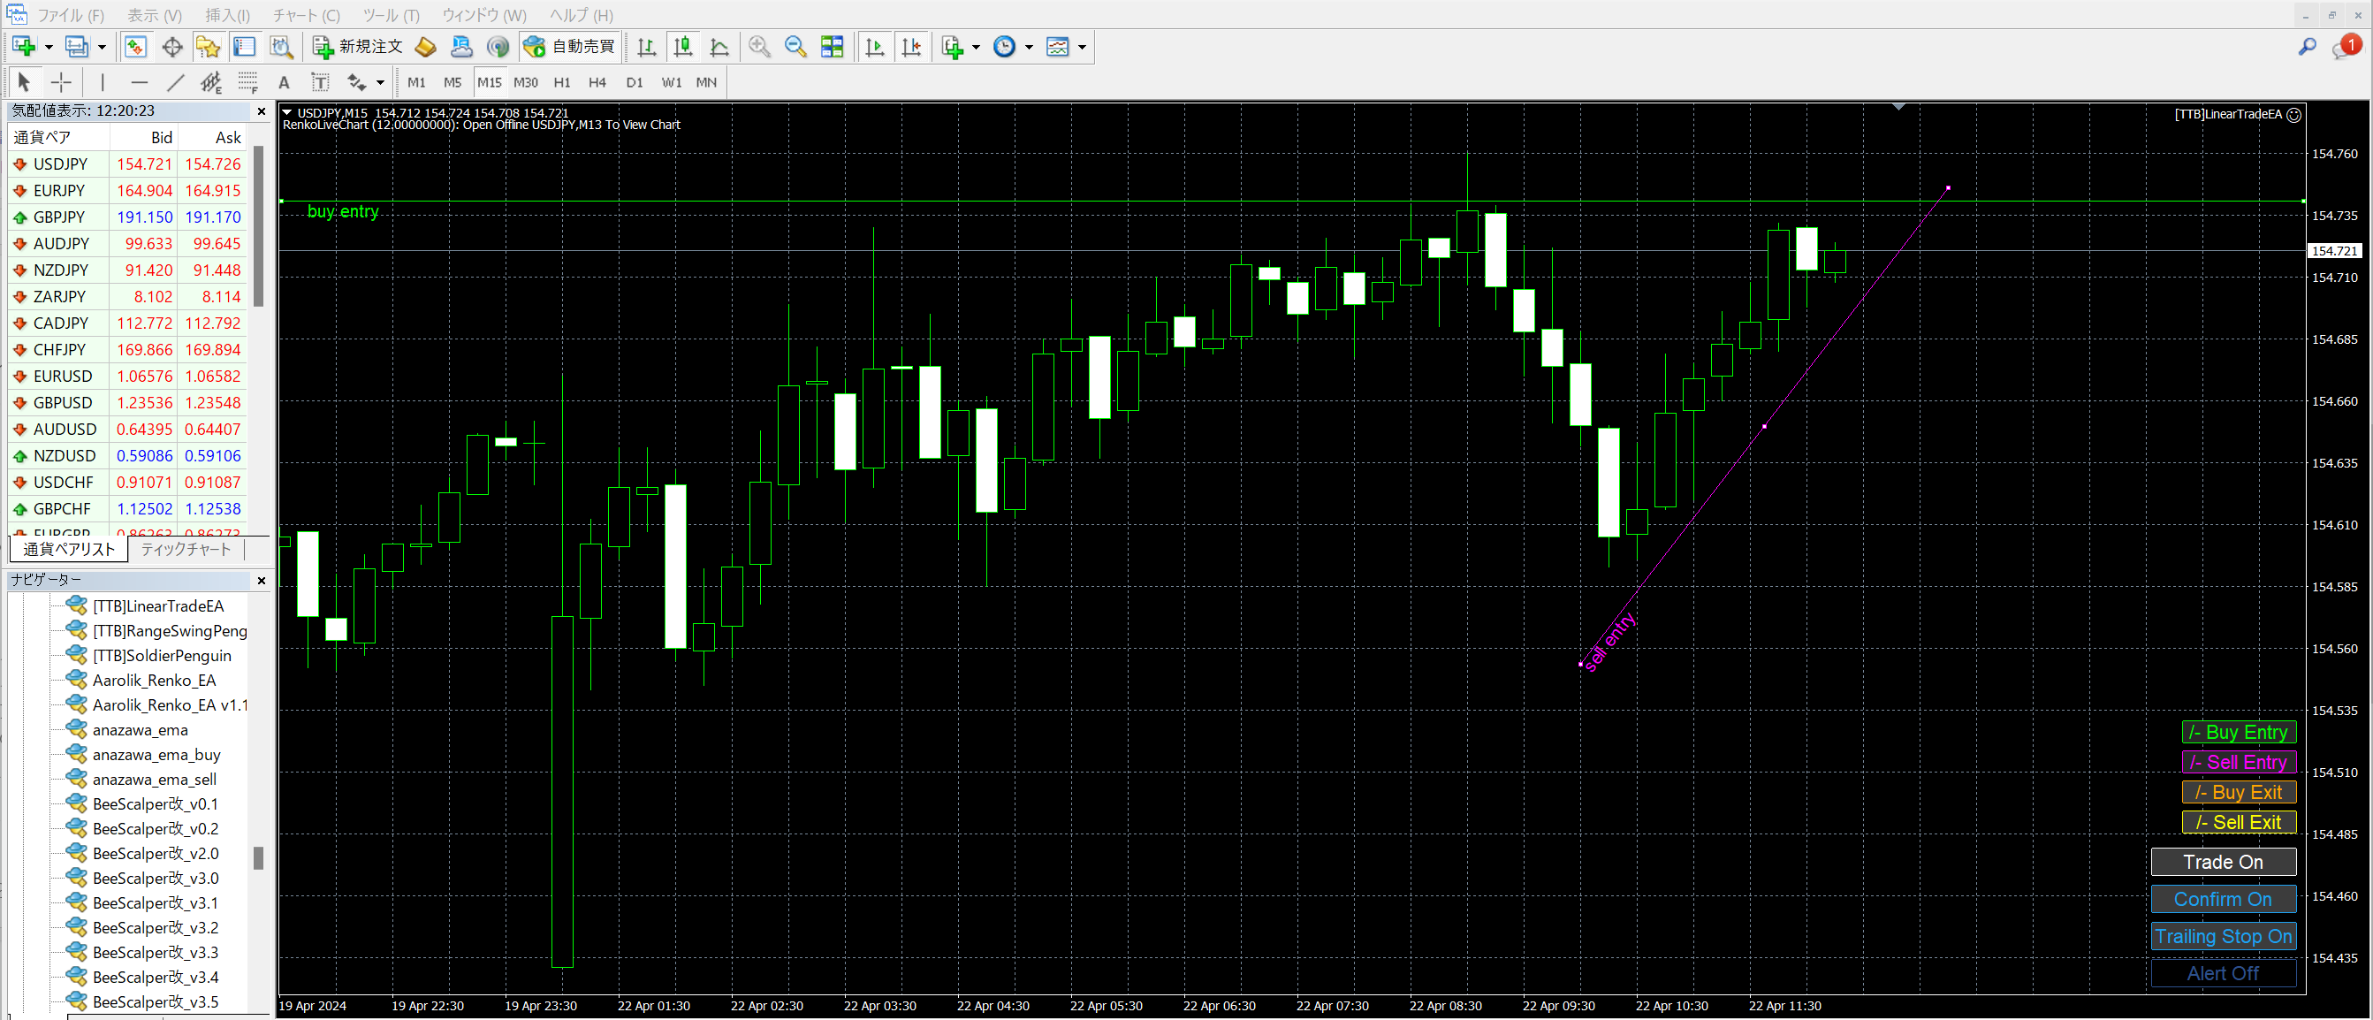The image size is (2373, 1020).
Task: Switch to ティックチャート tab
Action: (186, 549)
